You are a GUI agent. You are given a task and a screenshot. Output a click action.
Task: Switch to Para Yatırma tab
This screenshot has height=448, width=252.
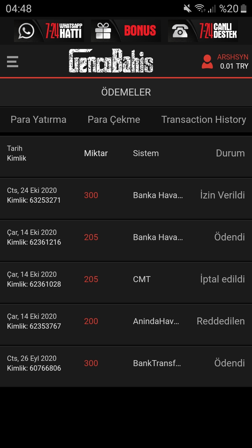coord(38,120)
